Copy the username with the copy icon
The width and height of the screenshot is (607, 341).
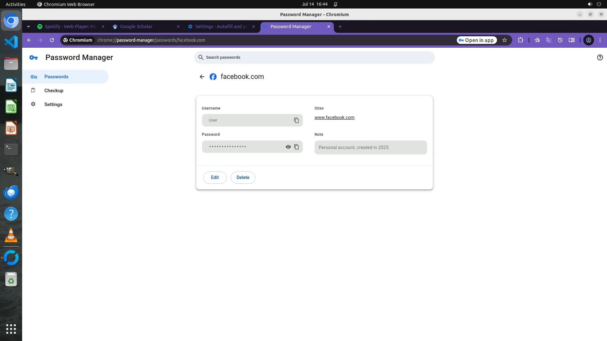(296, 120)
